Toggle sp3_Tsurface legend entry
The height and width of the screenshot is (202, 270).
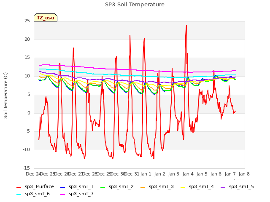pyautogui.click(x=35, y=187)
